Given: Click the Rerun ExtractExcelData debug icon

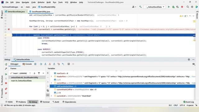Looking at the screenshot, I should pyautogui.click(x=6, y=64).
